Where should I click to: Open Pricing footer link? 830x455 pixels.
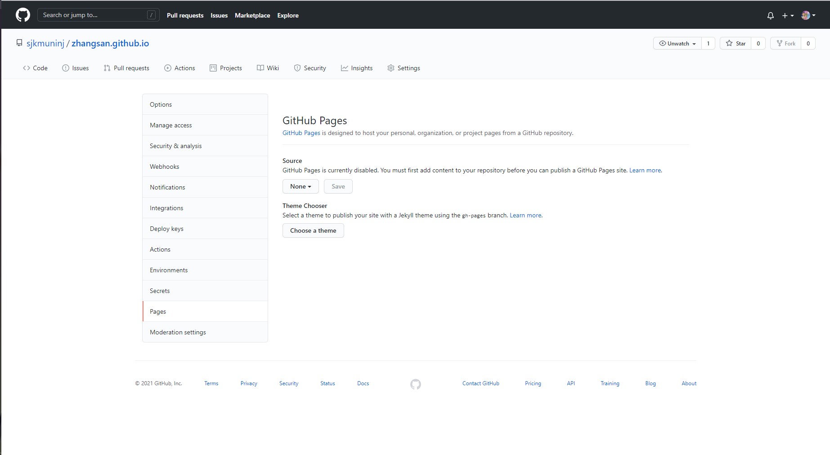tap(533, 383)
